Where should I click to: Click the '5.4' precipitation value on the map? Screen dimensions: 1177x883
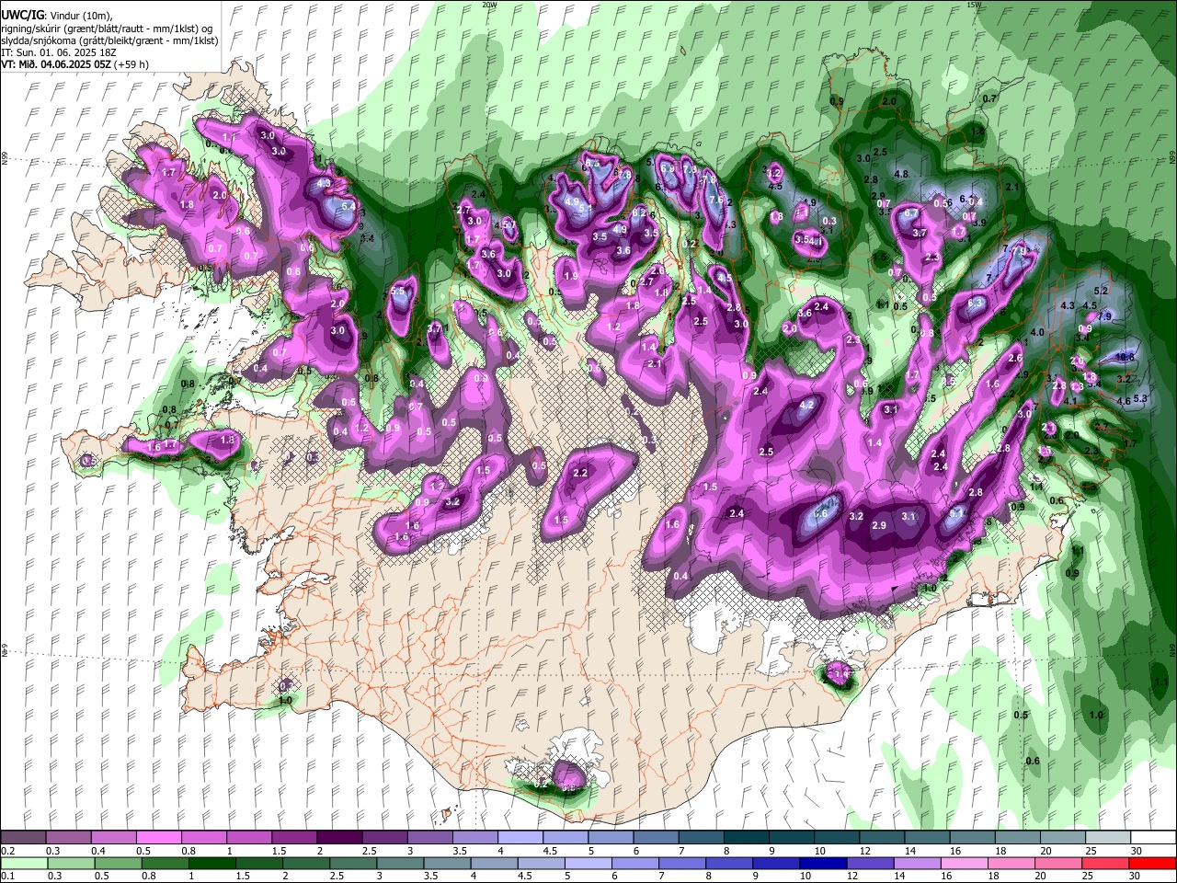(x=348, y=207)
